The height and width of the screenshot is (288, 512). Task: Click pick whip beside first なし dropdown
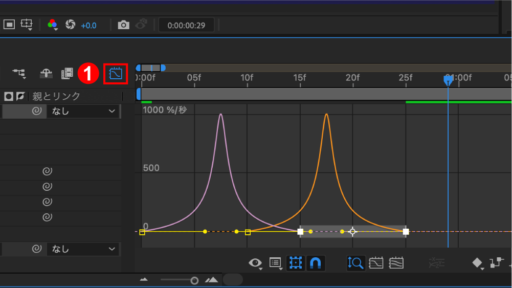[x=37, y=111]
